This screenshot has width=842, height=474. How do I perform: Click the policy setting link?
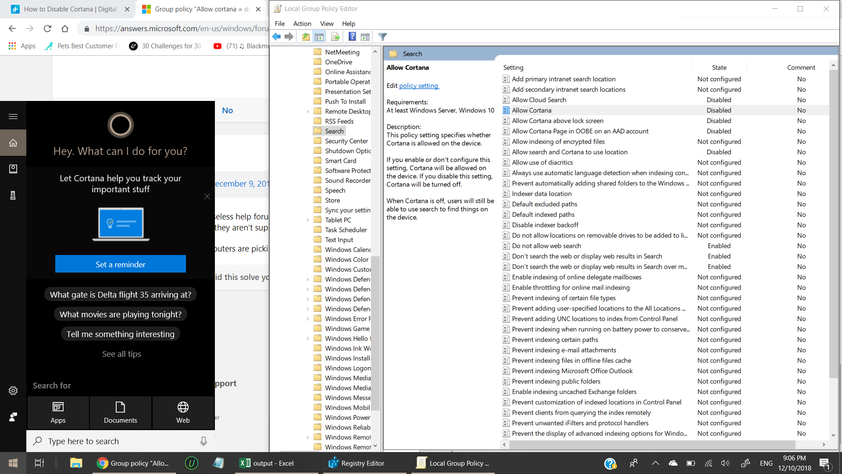coord(419,86)
